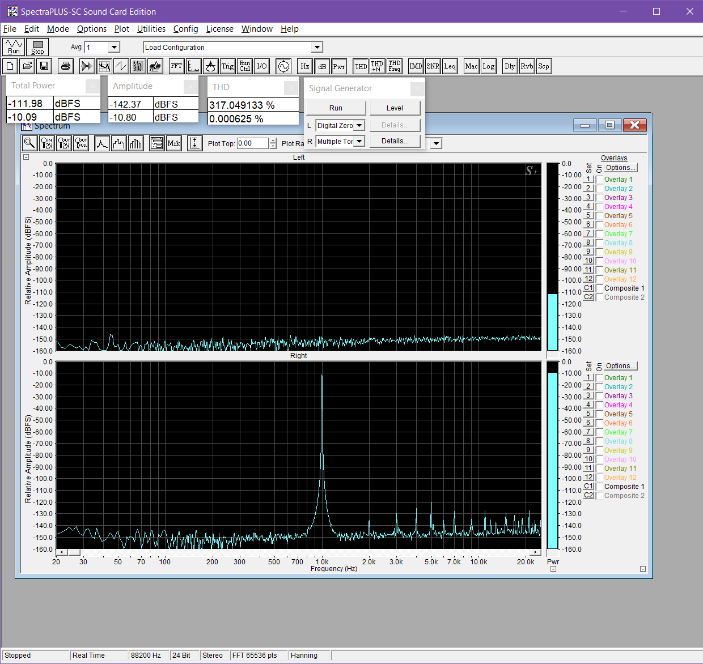Select the magnifier zoom tool in Spectrum
Screen dimensions: 703x664
pos(29,143)
